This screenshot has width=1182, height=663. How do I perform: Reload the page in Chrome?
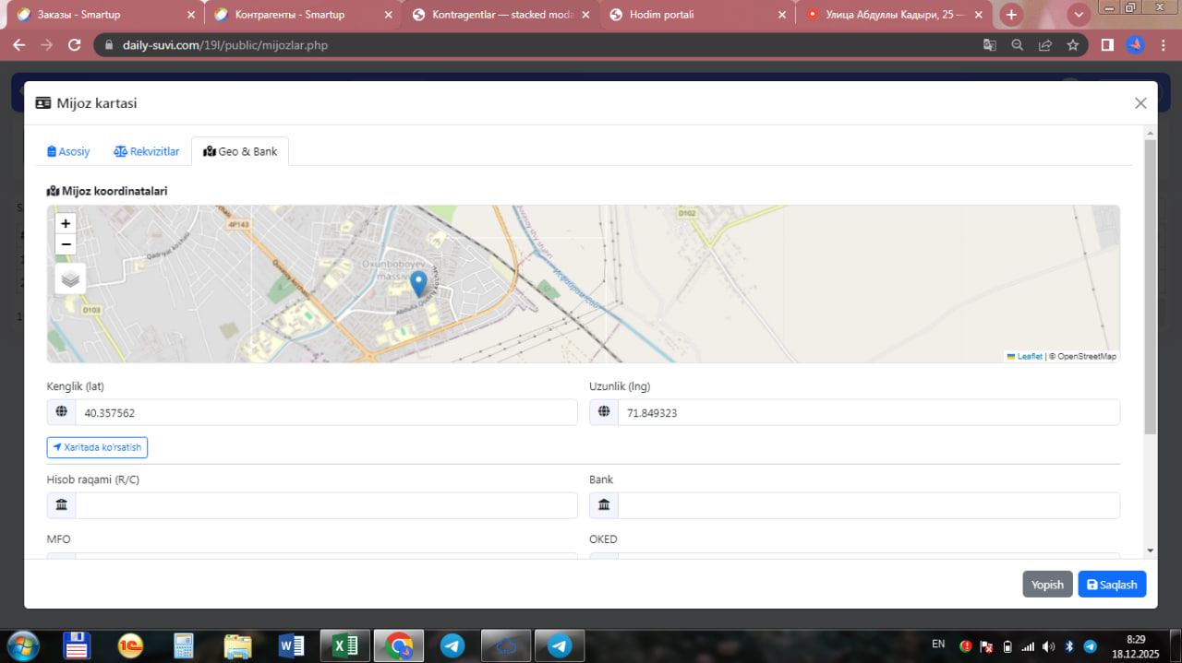click(75, 45)
